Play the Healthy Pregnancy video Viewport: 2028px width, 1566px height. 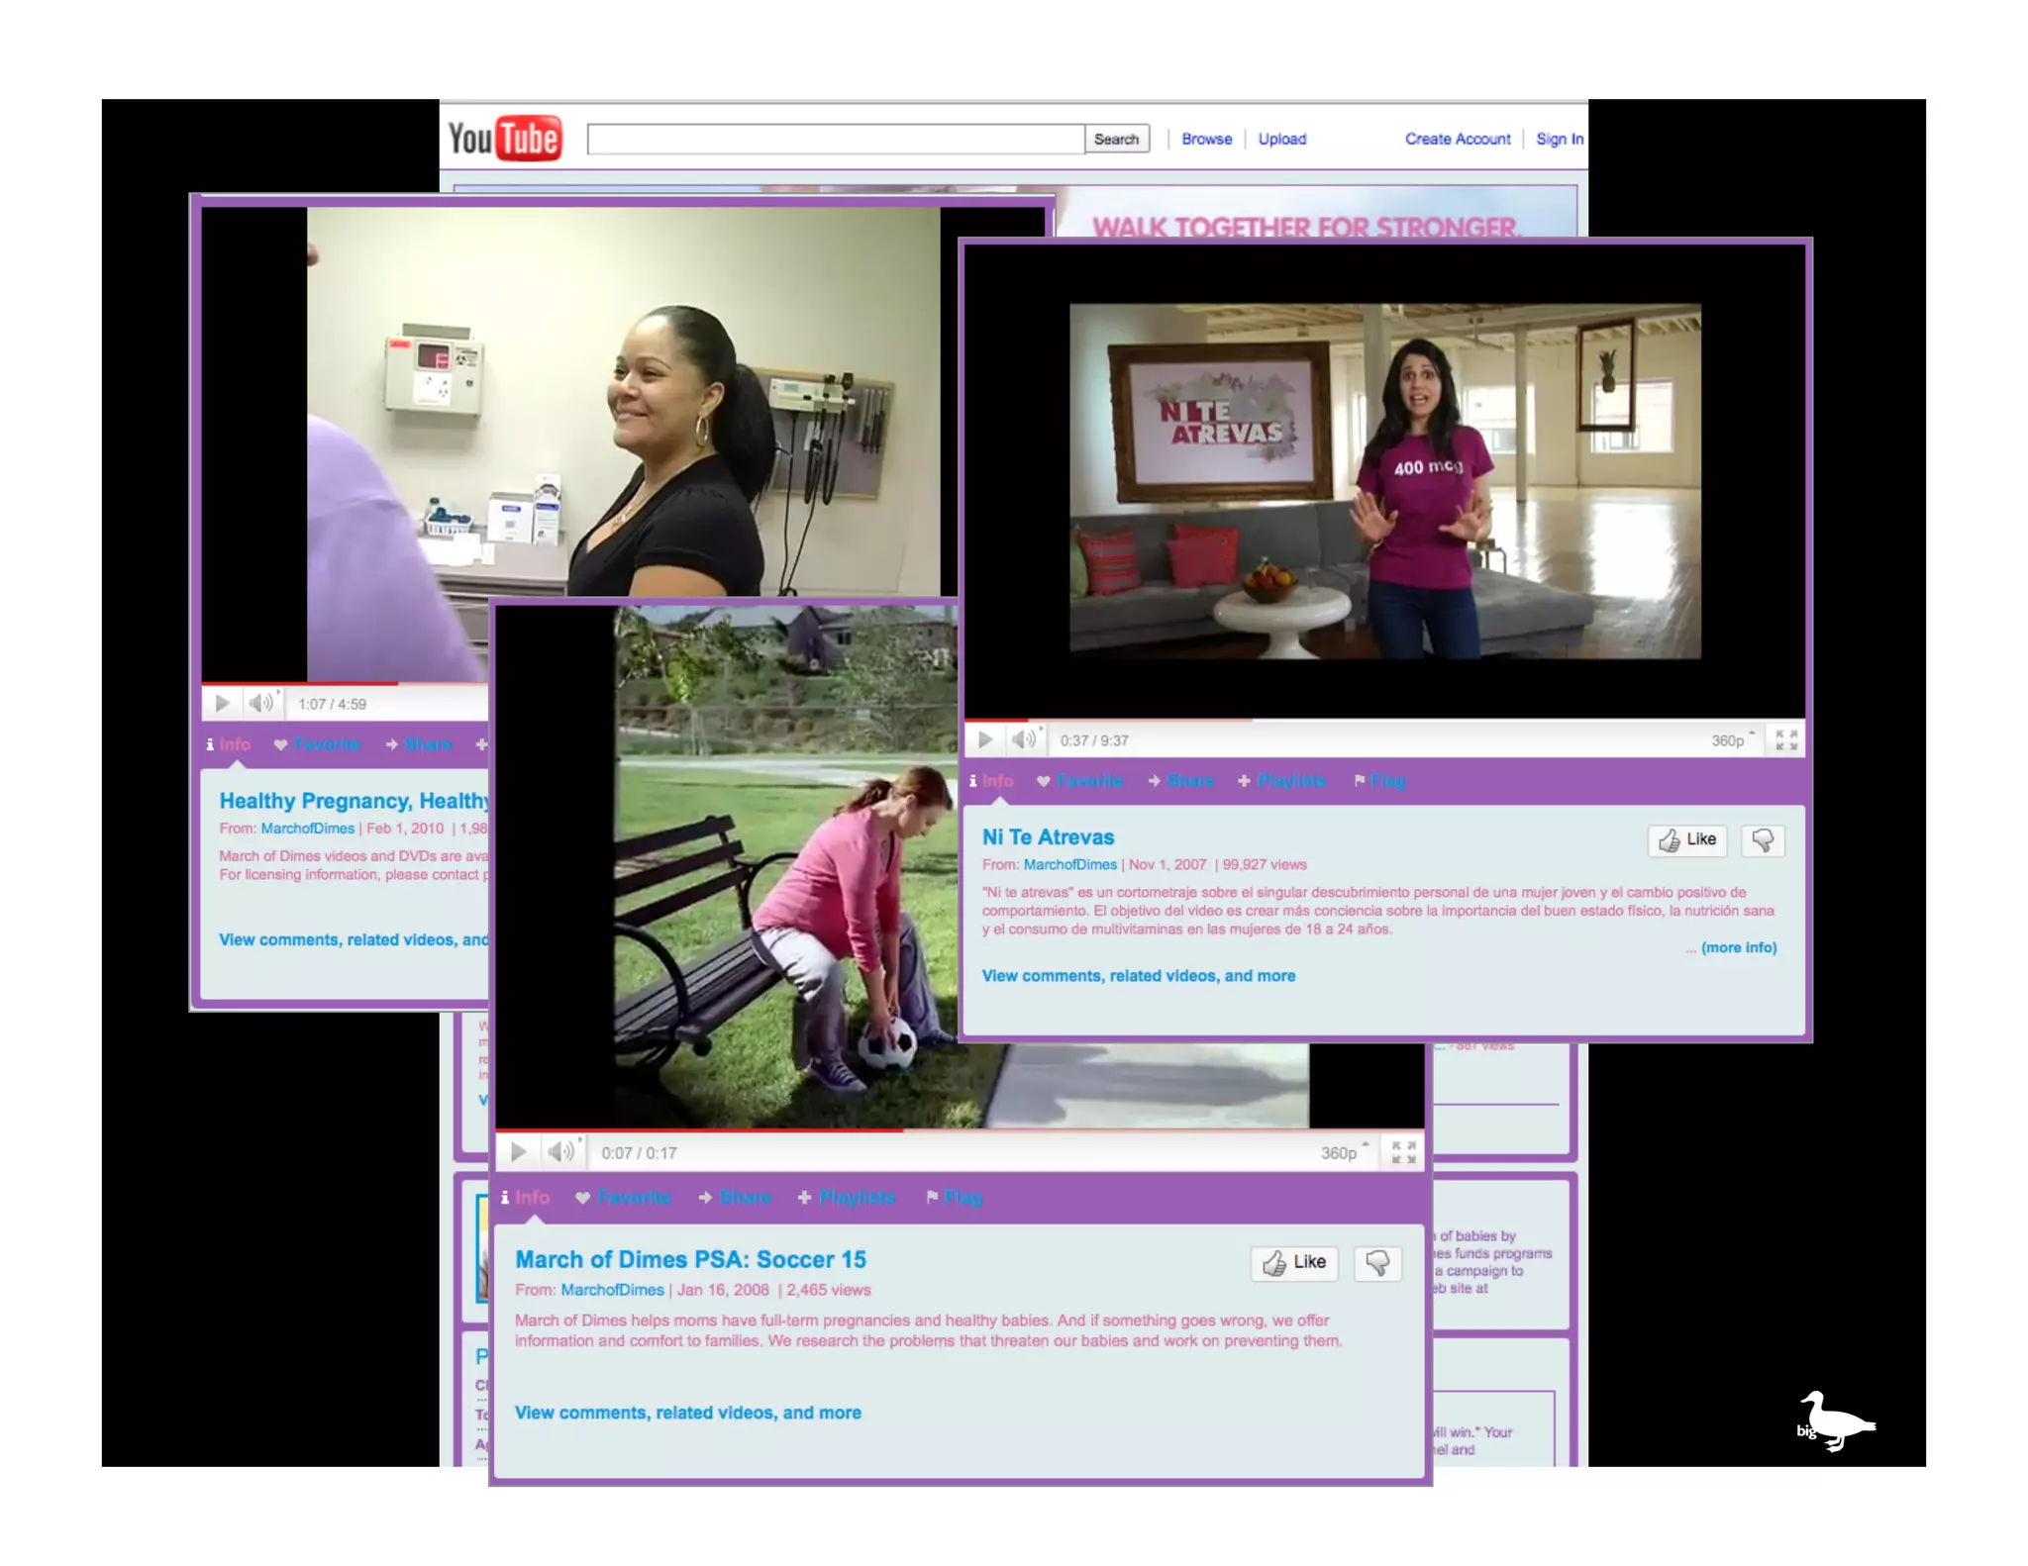coord(223,703)
